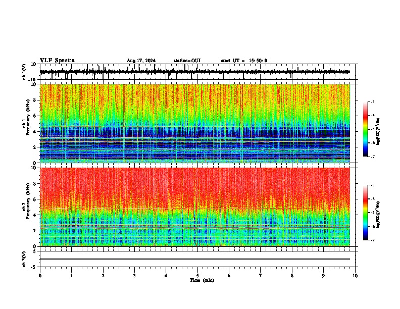Click ch.2 frequency axis tick "2"

(x=35, y=231)
